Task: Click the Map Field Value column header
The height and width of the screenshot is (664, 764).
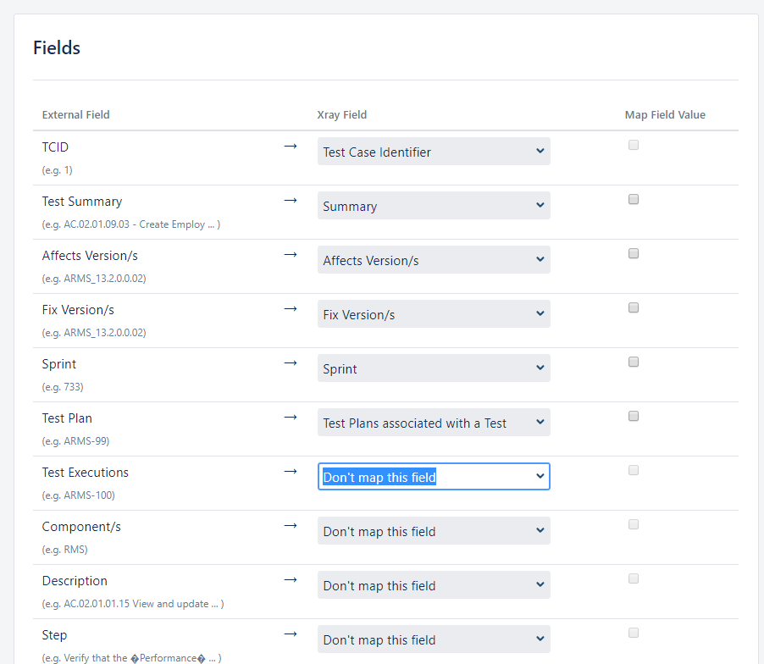Action: (665, 115)
